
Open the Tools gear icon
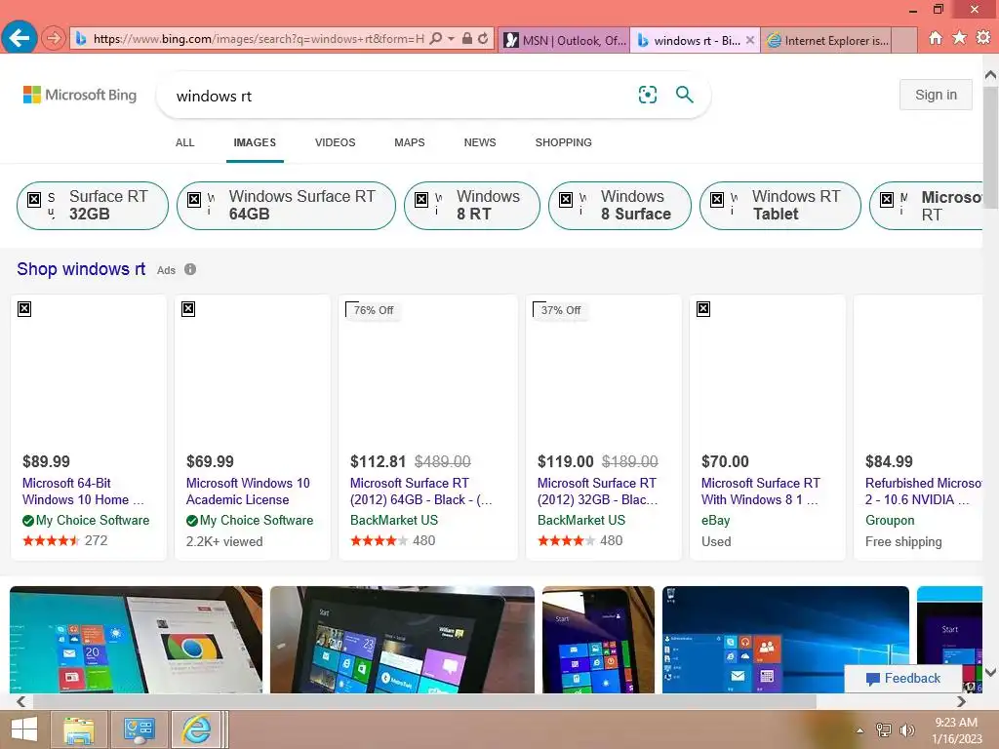point(983,38)
